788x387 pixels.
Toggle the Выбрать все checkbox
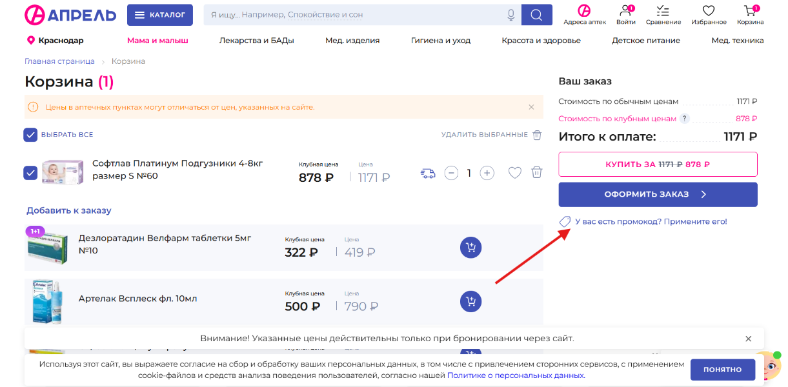click(x=30, y=134)
